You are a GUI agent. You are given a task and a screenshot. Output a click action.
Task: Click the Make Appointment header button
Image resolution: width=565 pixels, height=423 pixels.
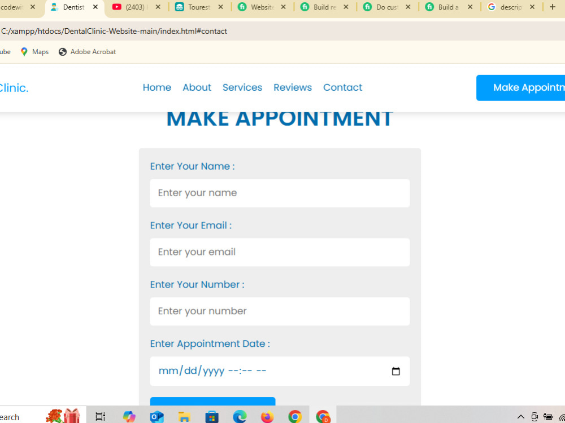521,88
